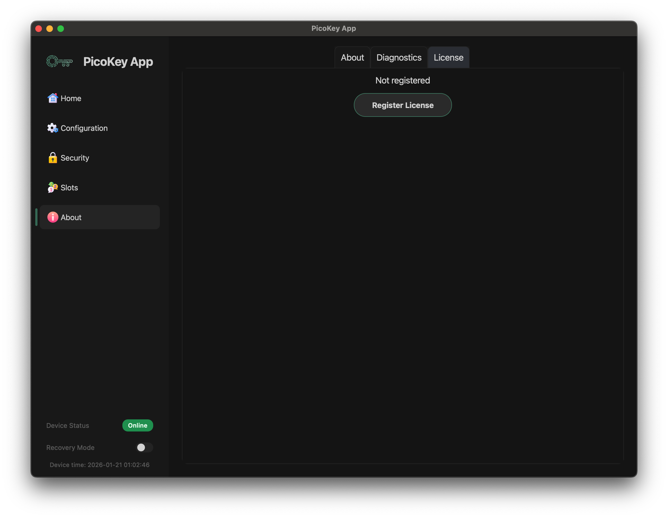The image size is (668, 518).
Task: Click the Security padlock icon
Action: pos(53,158)
